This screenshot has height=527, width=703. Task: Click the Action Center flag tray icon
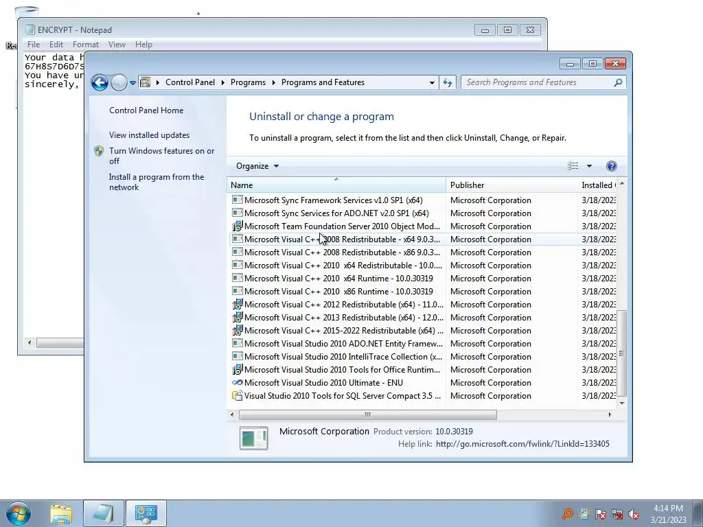click(601, 514)
